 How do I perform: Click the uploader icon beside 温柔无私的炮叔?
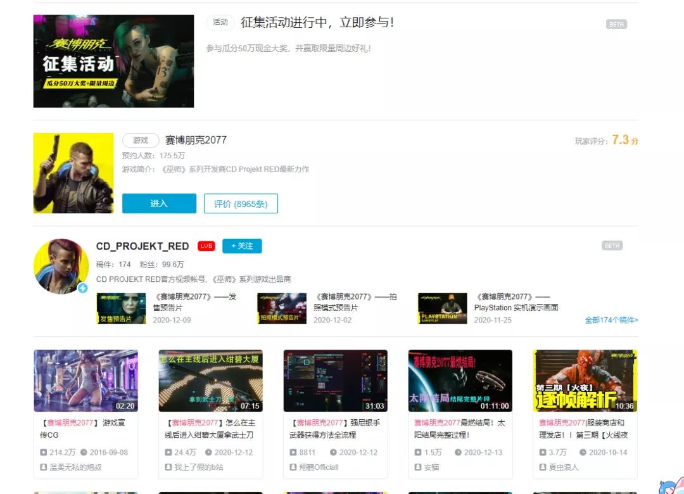44,466
